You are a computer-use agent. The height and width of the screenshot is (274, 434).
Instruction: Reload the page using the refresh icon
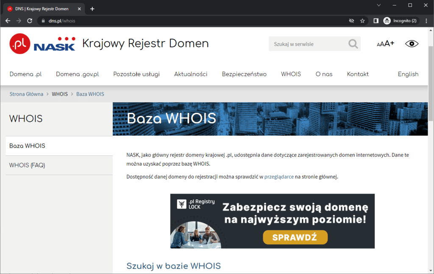coord(29,20)
